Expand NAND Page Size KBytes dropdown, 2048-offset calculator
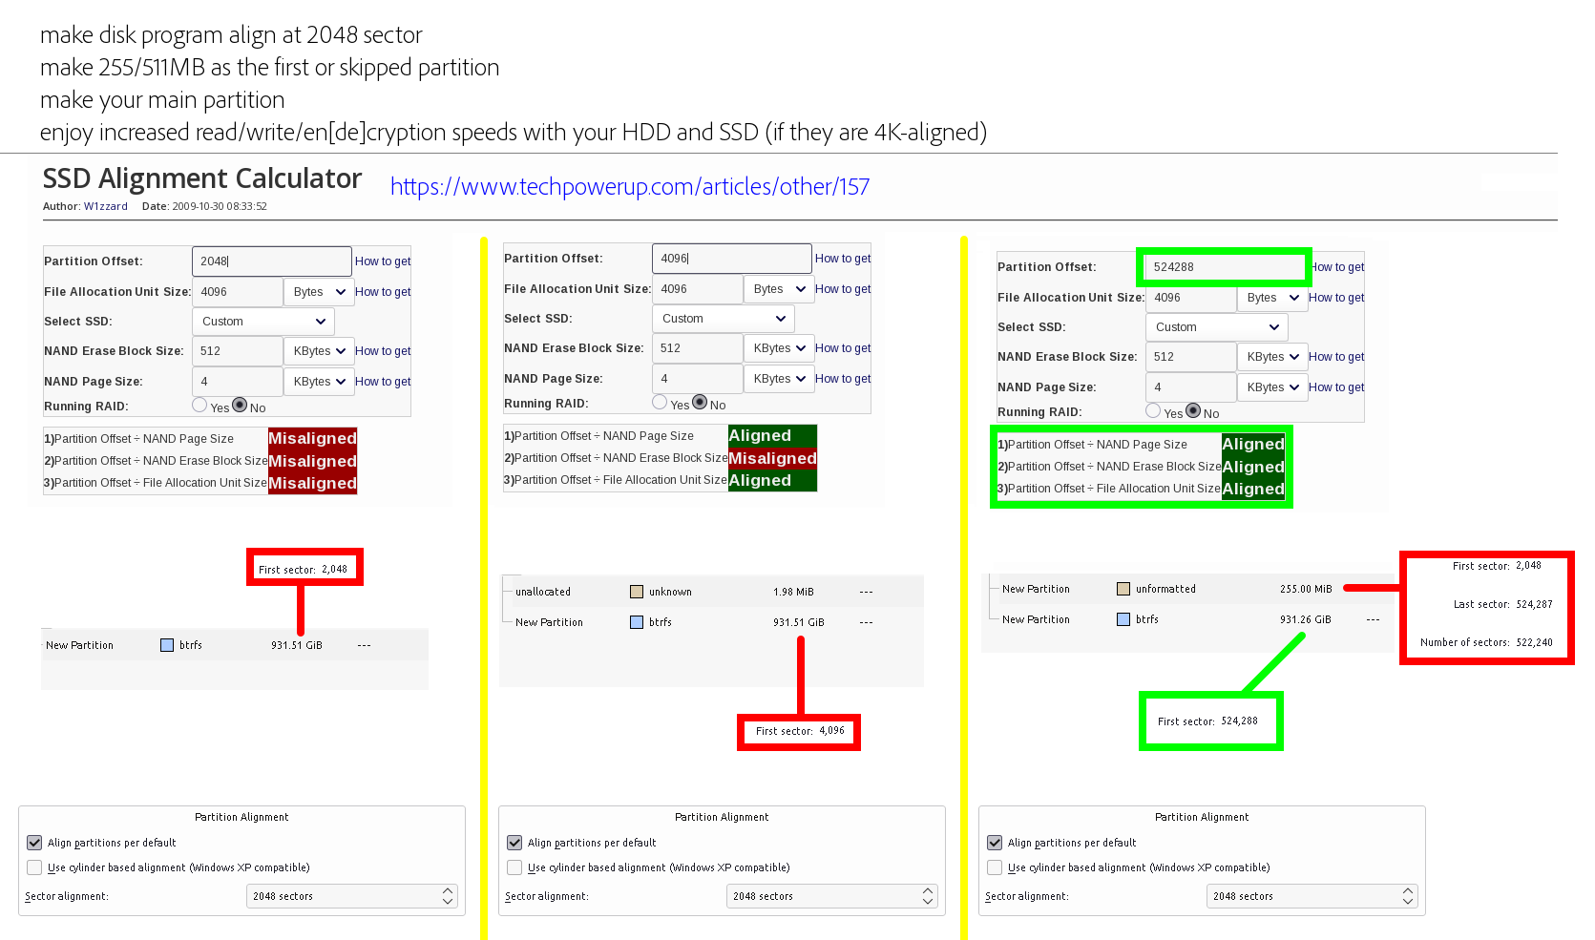The height and width of the screenshot is (940, 1595). 320,382
